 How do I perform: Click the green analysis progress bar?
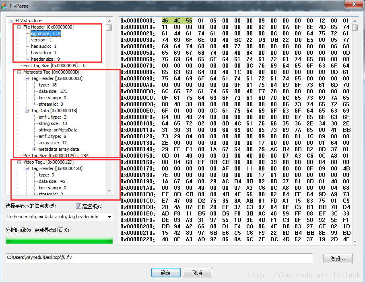point(60,240)
